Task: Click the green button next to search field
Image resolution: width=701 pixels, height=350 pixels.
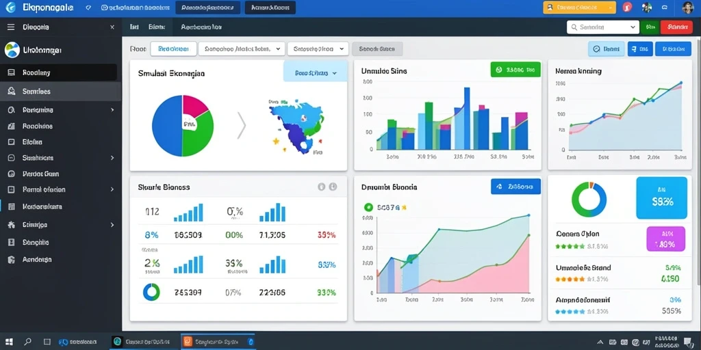Action: coord(650,27)
